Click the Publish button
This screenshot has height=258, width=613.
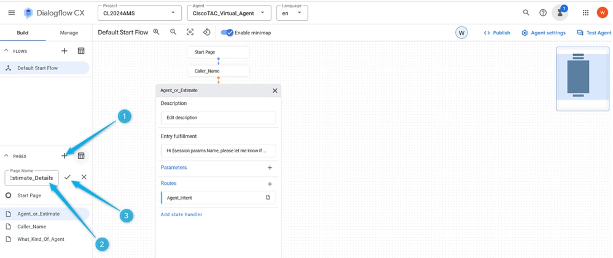[x=497, y=33]
